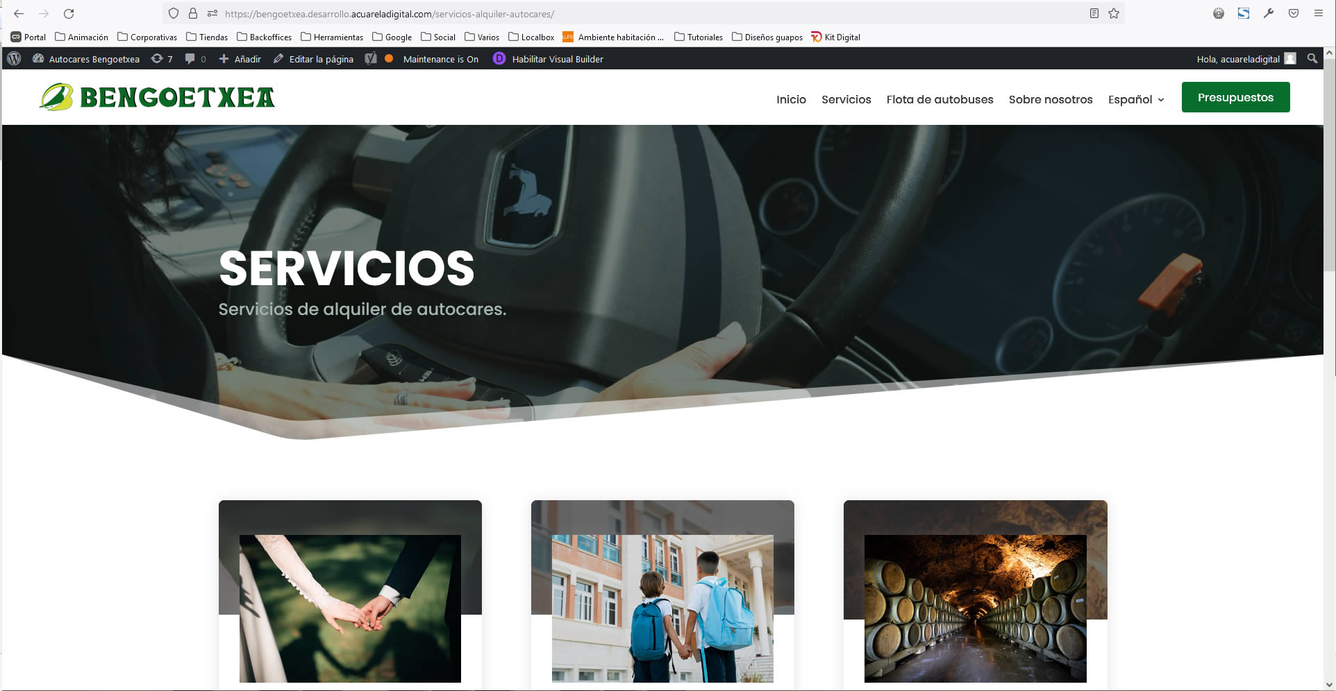Image resolution: width=1336 pixels, height=691 pixels.
Task: Open the Kit Digital bookmark
Action: click(x=835, y=37)
